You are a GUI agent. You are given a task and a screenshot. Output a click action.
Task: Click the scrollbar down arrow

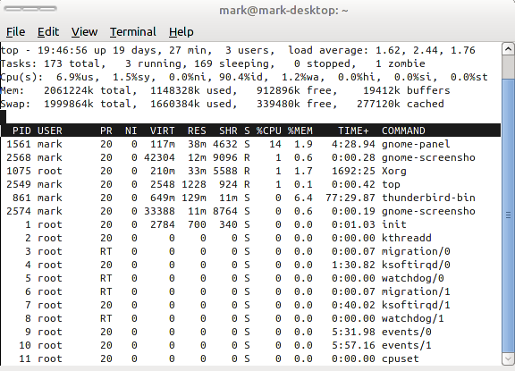point(508,358)
